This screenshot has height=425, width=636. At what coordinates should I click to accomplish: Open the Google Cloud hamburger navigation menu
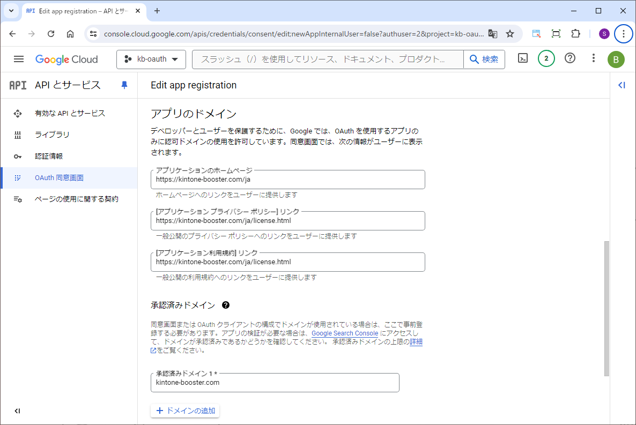19,59
